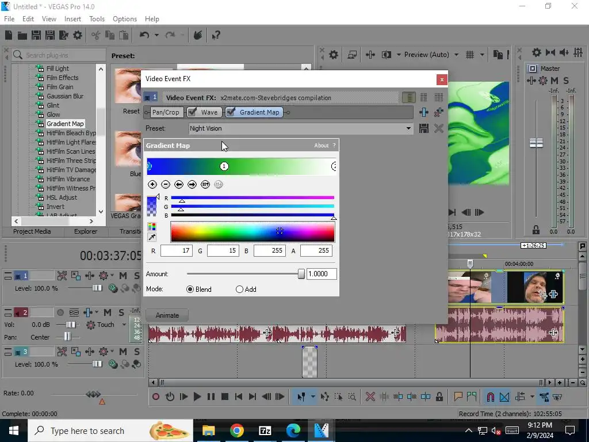Solo video track 3
The width and height of the screenshot is (589, 442).
coord(137,352)
